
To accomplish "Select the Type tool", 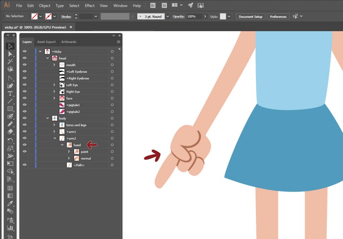I will (x=10, y=94).
